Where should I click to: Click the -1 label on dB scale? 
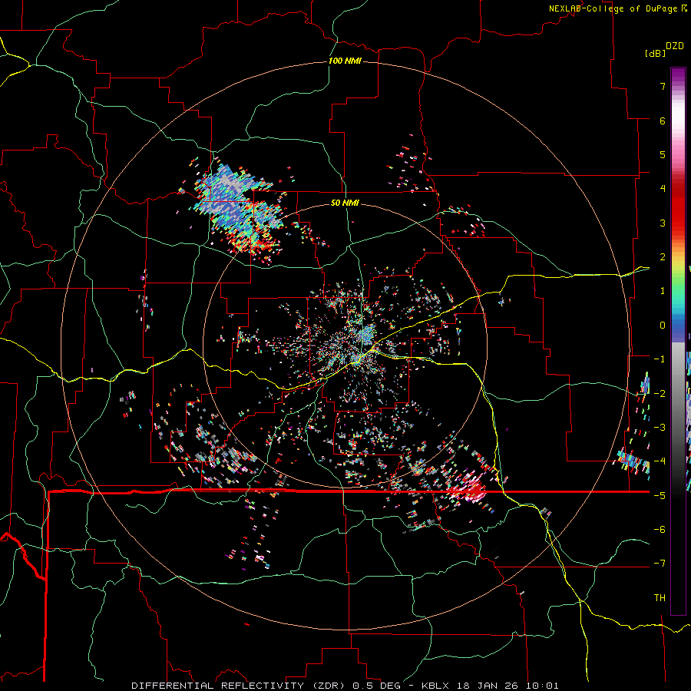coord(660,359)
